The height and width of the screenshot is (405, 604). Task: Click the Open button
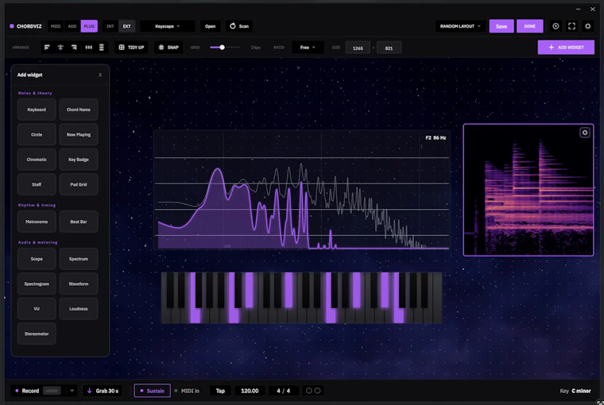pyautogui.click(x=211, y=26)
